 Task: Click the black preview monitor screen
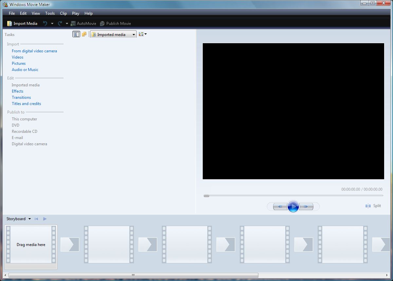[x=293, y=111]
